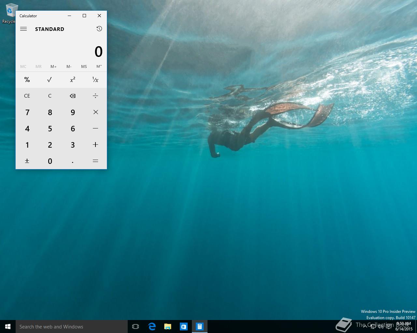Click digit 2 on the keypad
The width and height of the screenshot is (417, 333).
point(50,145)
